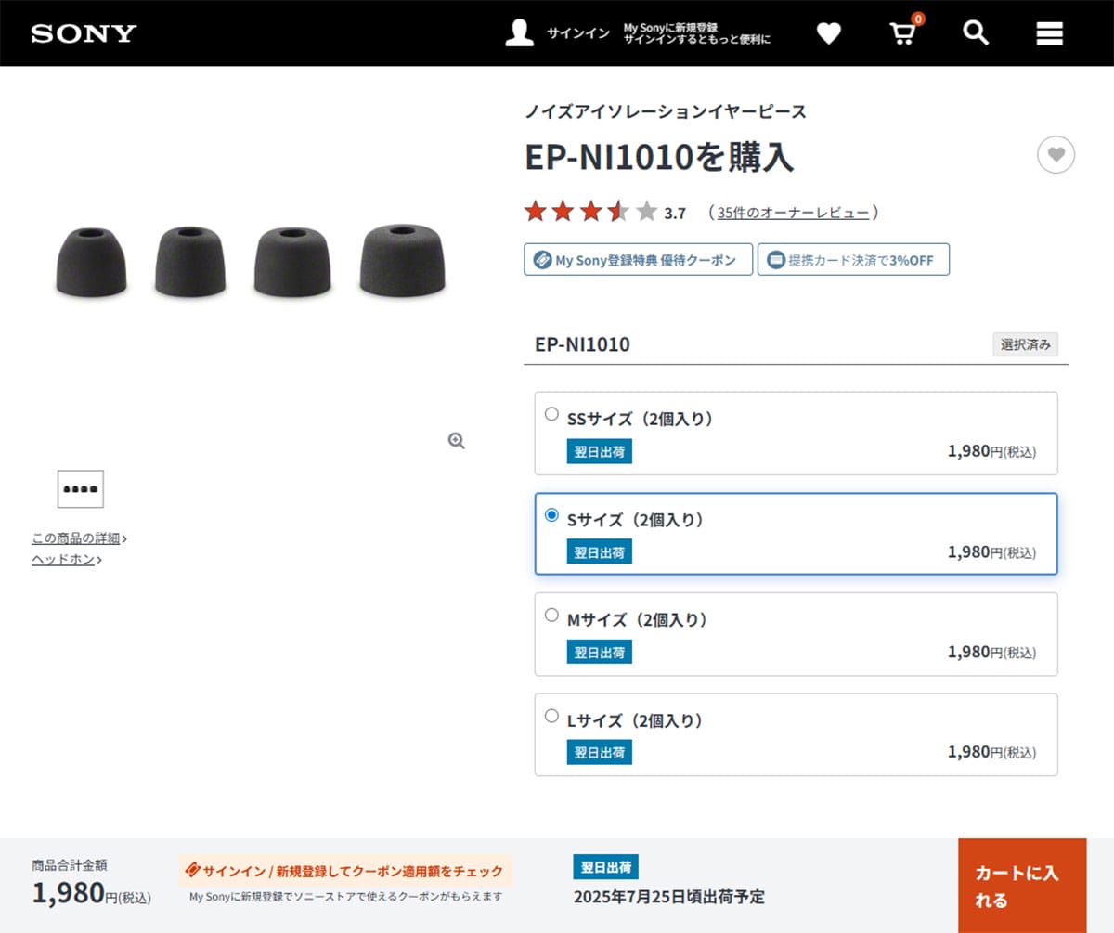The height and width of the screenshot is (933, 1114).
Task: Select the earpiece product thumbnail
Action: [x=81, y=488]
